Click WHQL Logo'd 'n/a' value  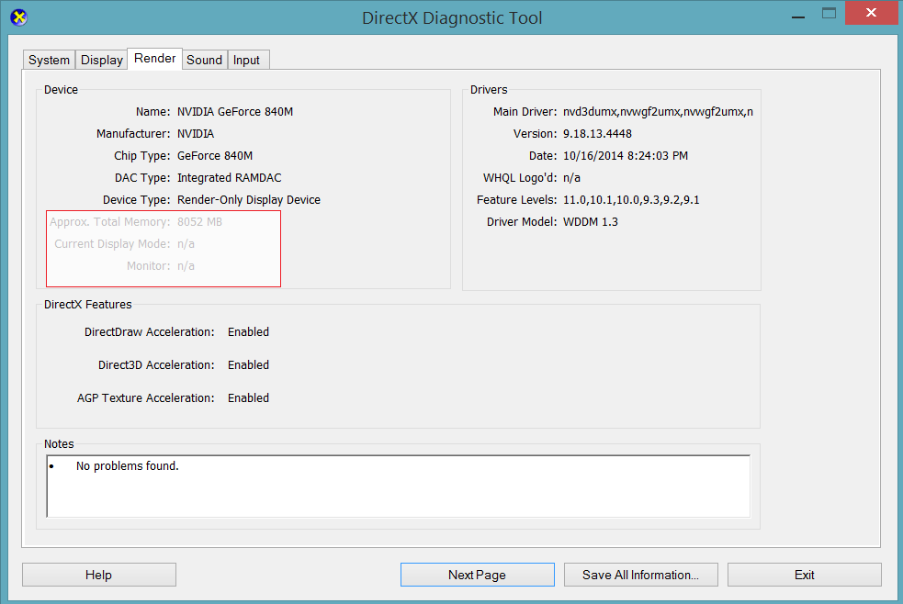tap(572, 178)
